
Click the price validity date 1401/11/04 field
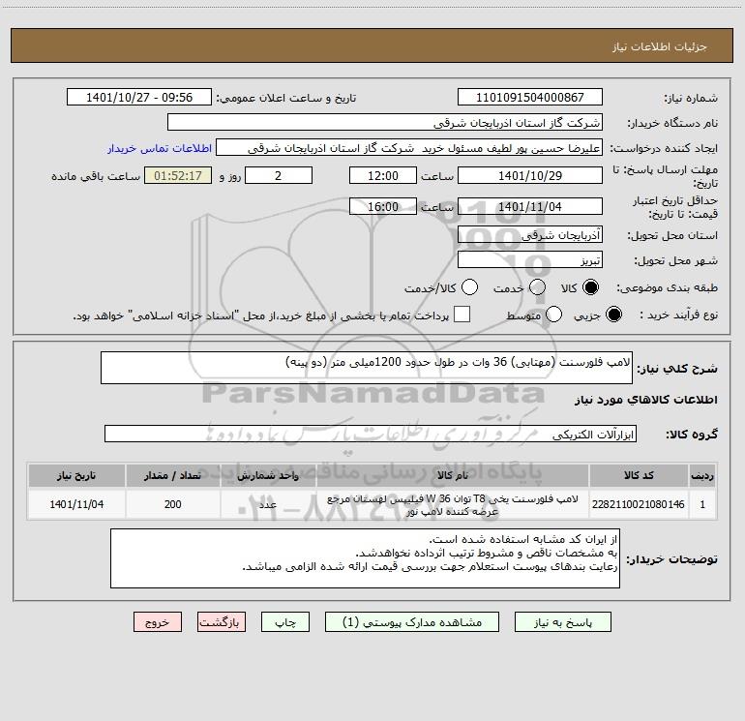coord(530,206)
